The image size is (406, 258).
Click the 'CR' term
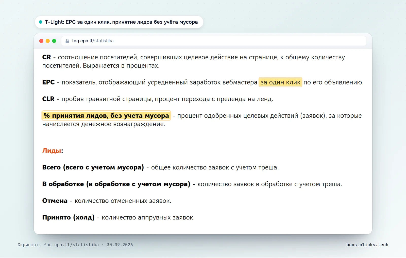[x=46, y=57]
